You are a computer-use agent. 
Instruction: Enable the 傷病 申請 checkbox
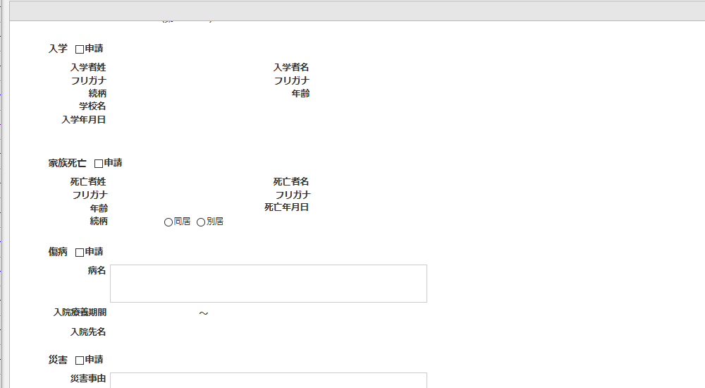pyautogui.click(x=80, y=253)
